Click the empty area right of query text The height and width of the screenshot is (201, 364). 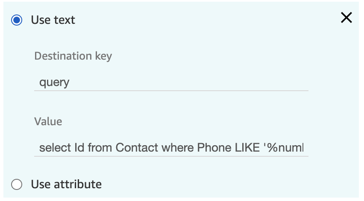click(188, 82)
